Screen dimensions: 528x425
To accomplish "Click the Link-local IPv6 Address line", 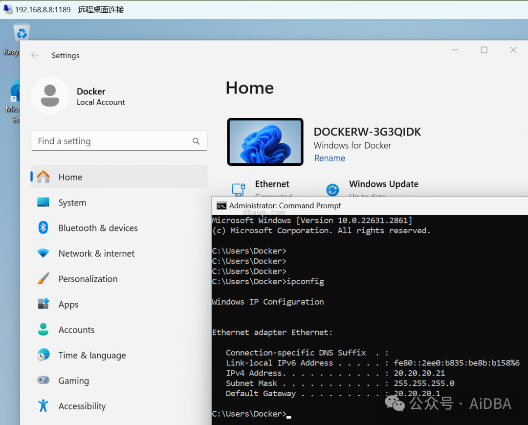I will click(x=373, y=363).
